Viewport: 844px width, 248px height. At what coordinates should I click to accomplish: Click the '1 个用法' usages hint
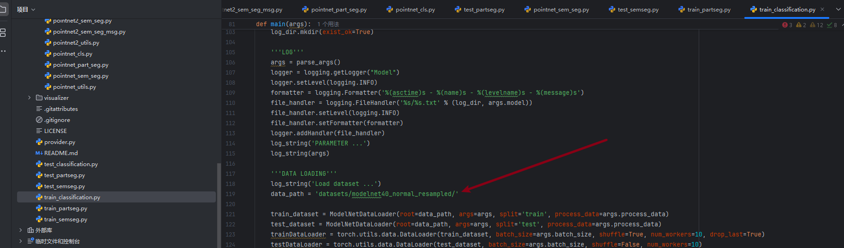(x=328, y=24)
